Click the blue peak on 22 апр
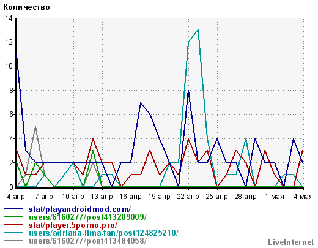The image size is (318, 248). (x=188, y=91)
